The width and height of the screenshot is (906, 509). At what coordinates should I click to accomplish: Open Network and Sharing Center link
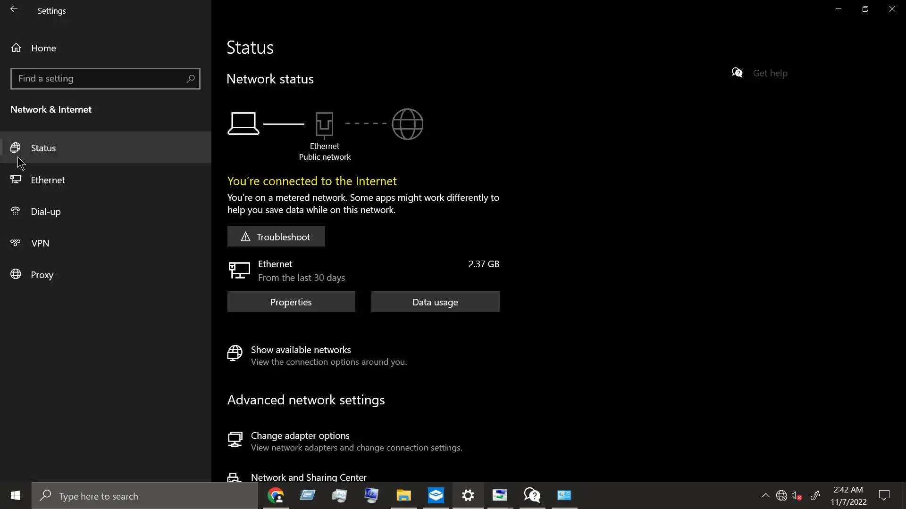pos(309,477)
